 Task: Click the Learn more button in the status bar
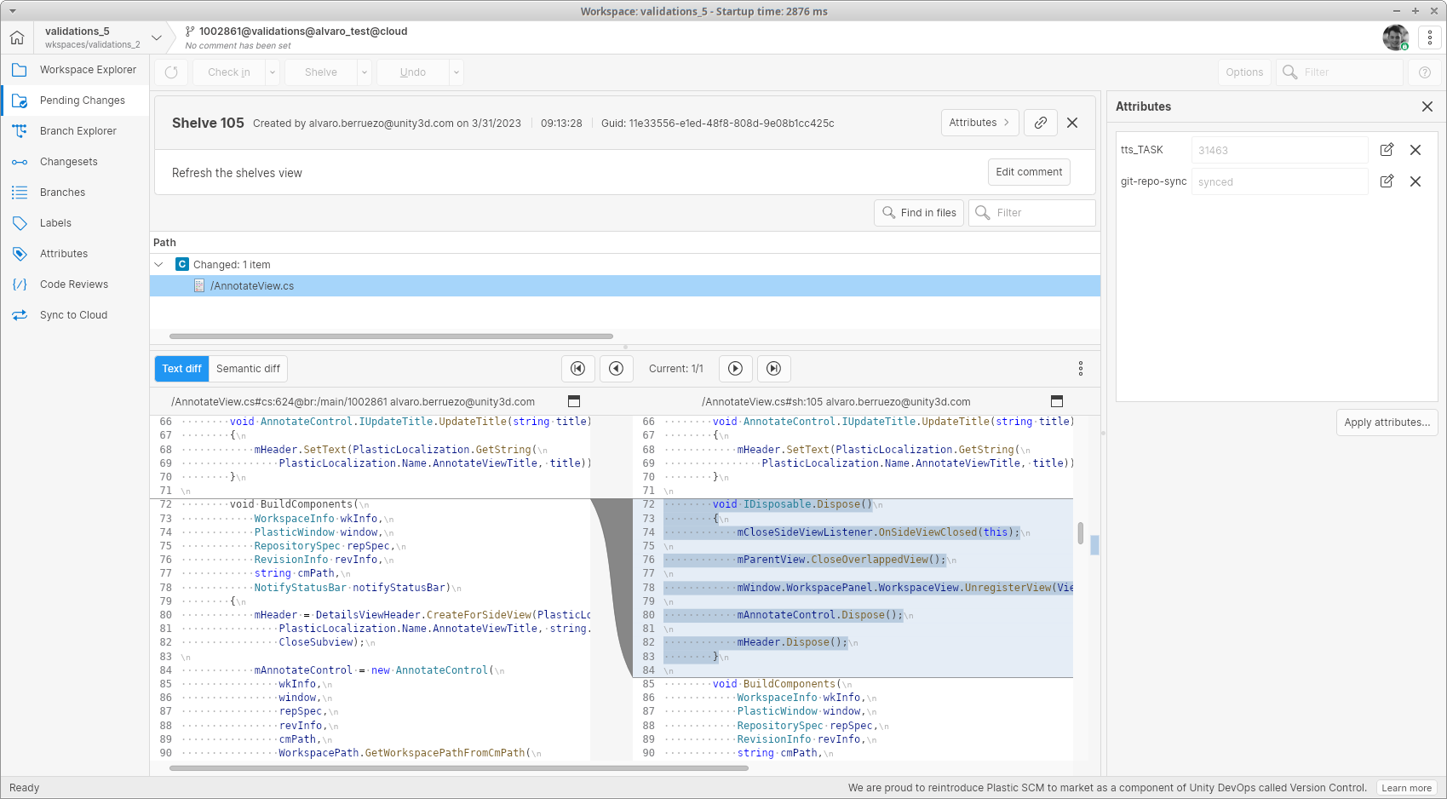(1406, 788)
